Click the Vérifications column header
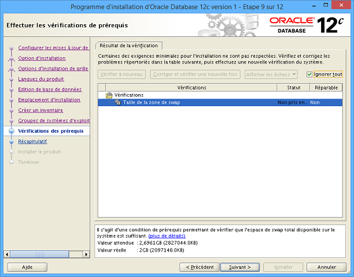Screen dimensions: 354x277 (x=191, y=88)
